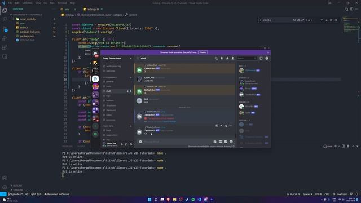The image size is (361, 203).
Task: Click Reconnect to Discord in status bar
Action: (x=57, y=194)
